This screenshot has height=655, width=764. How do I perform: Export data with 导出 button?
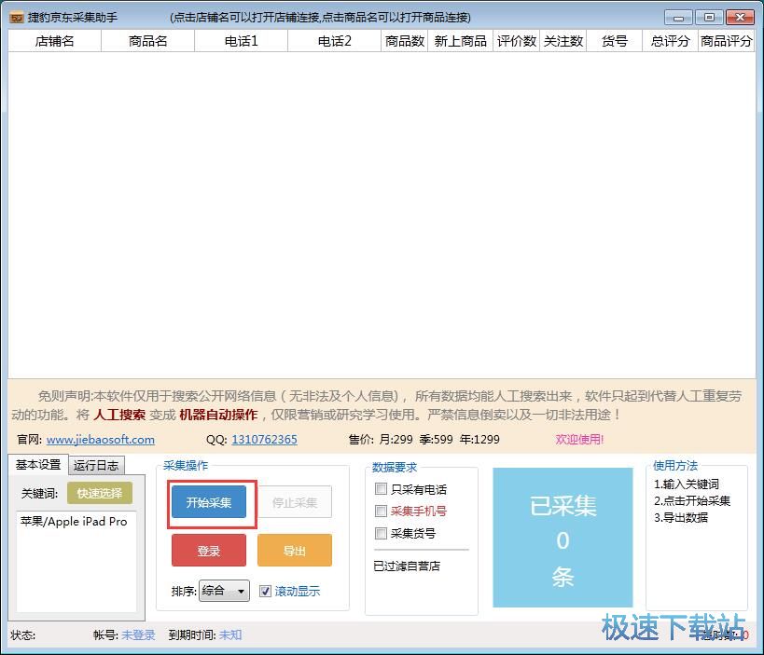point(294,551)
